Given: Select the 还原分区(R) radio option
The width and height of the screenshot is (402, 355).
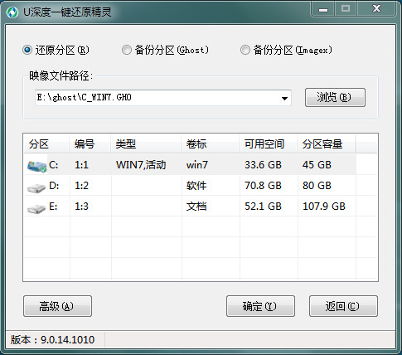Looking at the screenshot, I should pos(27,50).
